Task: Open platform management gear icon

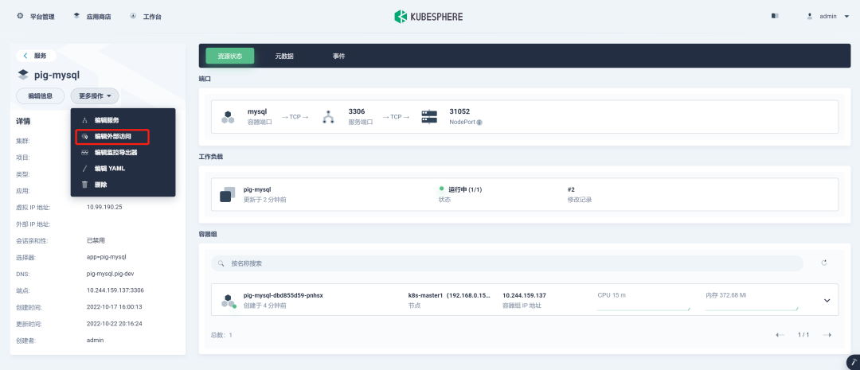Action: [x=20, y=16]
